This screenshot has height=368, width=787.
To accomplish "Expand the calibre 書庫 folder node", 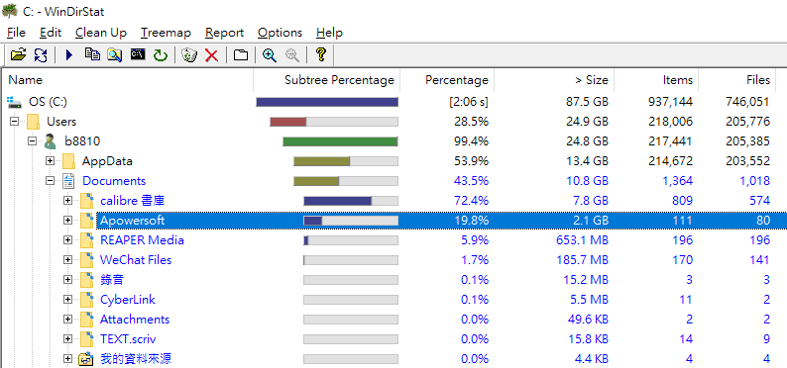I will (67, 201).
